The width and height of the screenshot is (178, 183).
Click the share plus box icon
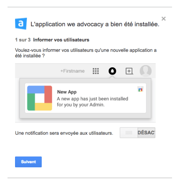tap(129, 71)
